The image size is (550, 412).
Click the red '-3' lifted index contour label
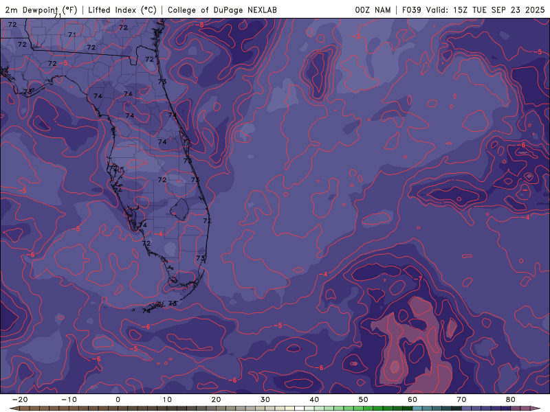click(x=356, y=36)
